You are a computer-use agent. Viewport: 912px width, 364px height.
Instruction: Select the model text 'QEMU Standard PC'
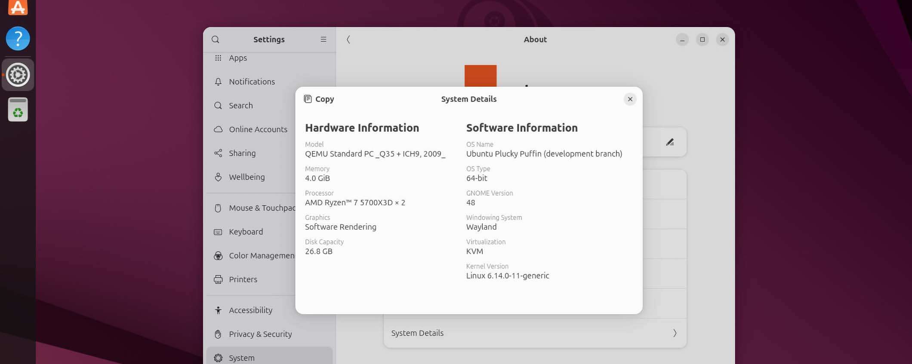click(339, 154)
